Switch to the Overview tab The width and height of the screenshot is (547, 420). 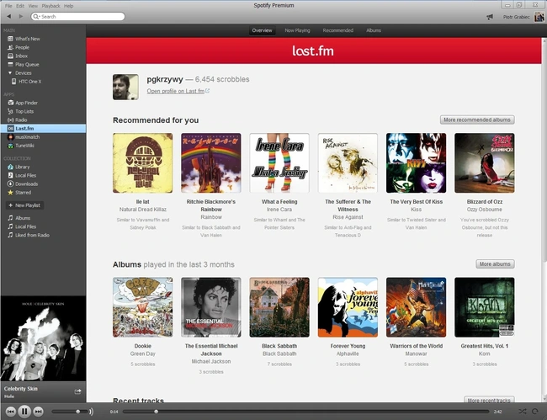point(262,30)
